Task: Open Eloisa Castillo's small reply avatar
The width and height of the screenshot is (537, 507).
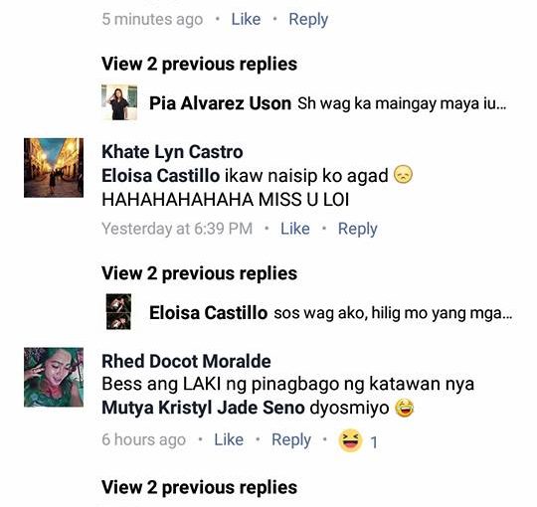Action: pos(118,311)
